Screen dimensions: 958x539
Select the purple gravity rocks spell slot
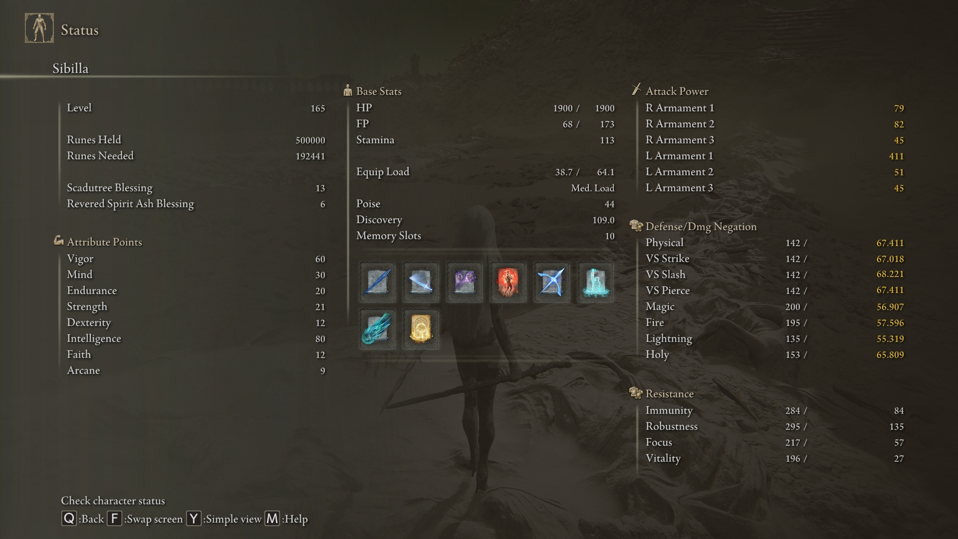coord(465,282)
